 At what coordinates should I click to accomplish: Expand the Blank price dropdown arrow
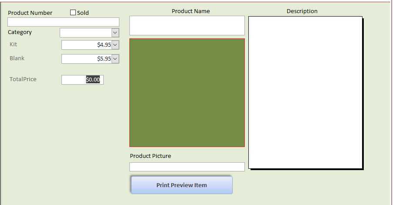click(x=115, y=59)
